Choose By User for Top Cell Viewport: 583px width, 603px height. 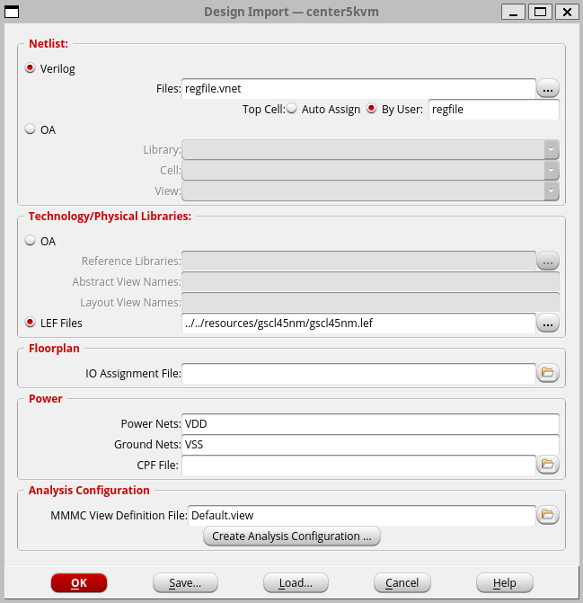[x=371, y=109]
